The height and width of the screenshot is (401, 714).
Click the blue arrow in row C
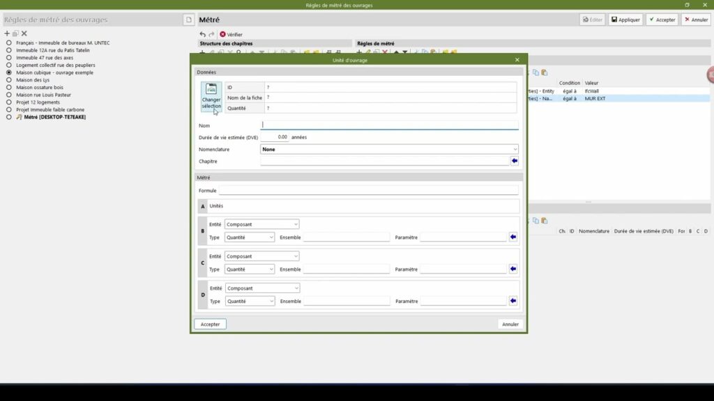pyautogui.click(x=513, y=269)
